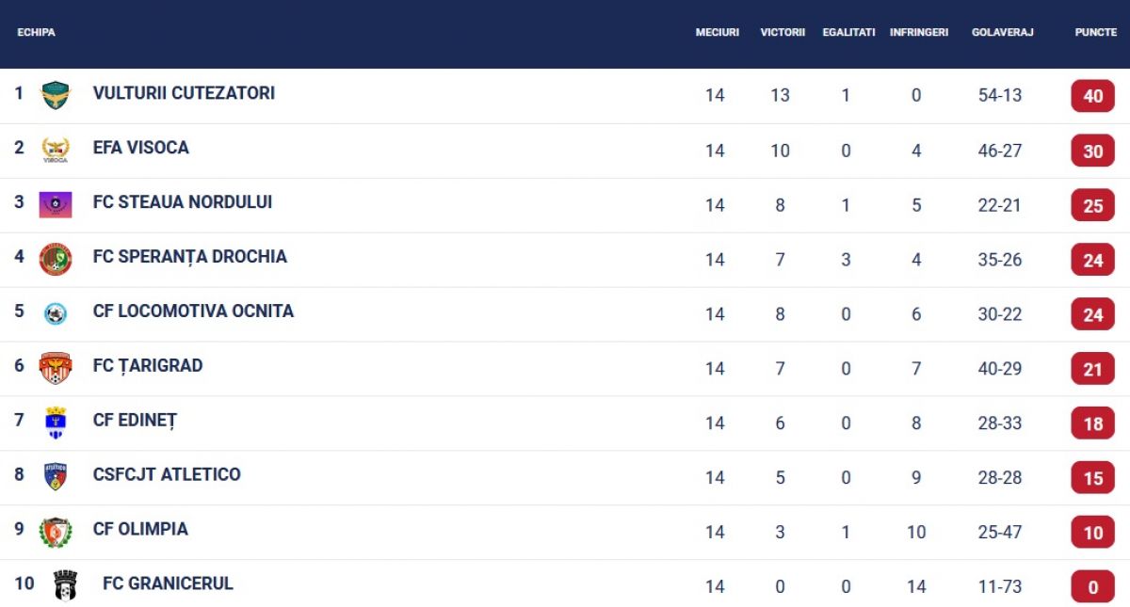Open the VULTURII CUTEZATORI team link
1130x607 pixels.
point(184,93)
